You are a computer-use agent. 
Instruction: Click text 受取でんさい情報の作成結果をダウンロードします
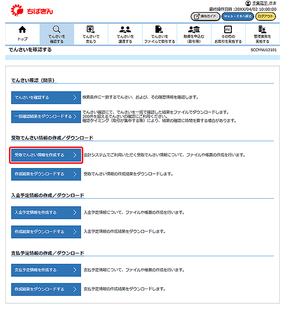coord(128,174)
